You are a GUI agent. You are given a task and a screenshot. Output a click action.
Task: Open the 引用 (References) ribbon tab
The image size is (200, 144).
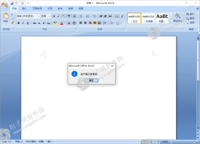click(x=50, y=8)
